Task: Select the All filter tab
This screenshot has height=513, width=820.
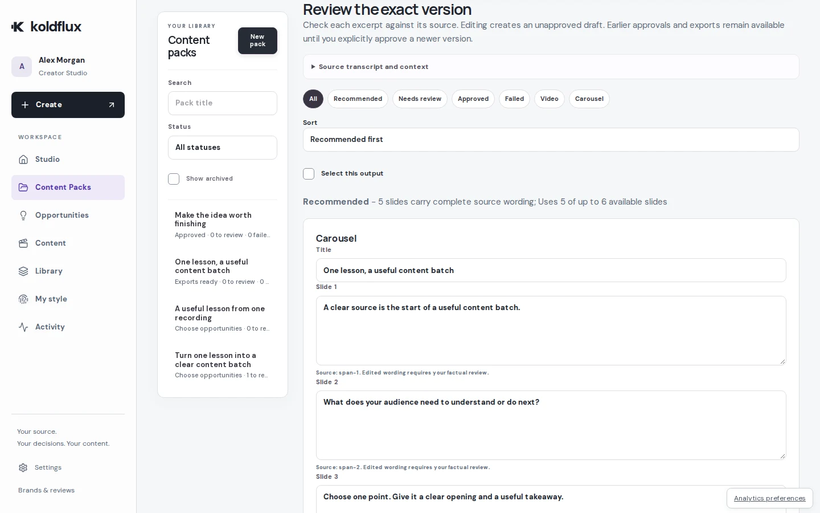Action: [313, 99]
